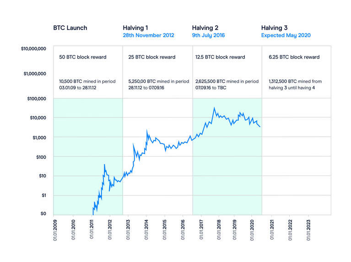Viewport: 351px width, 262px height.
Task: Click the $100 y-axis label
Action: point(41,157)
